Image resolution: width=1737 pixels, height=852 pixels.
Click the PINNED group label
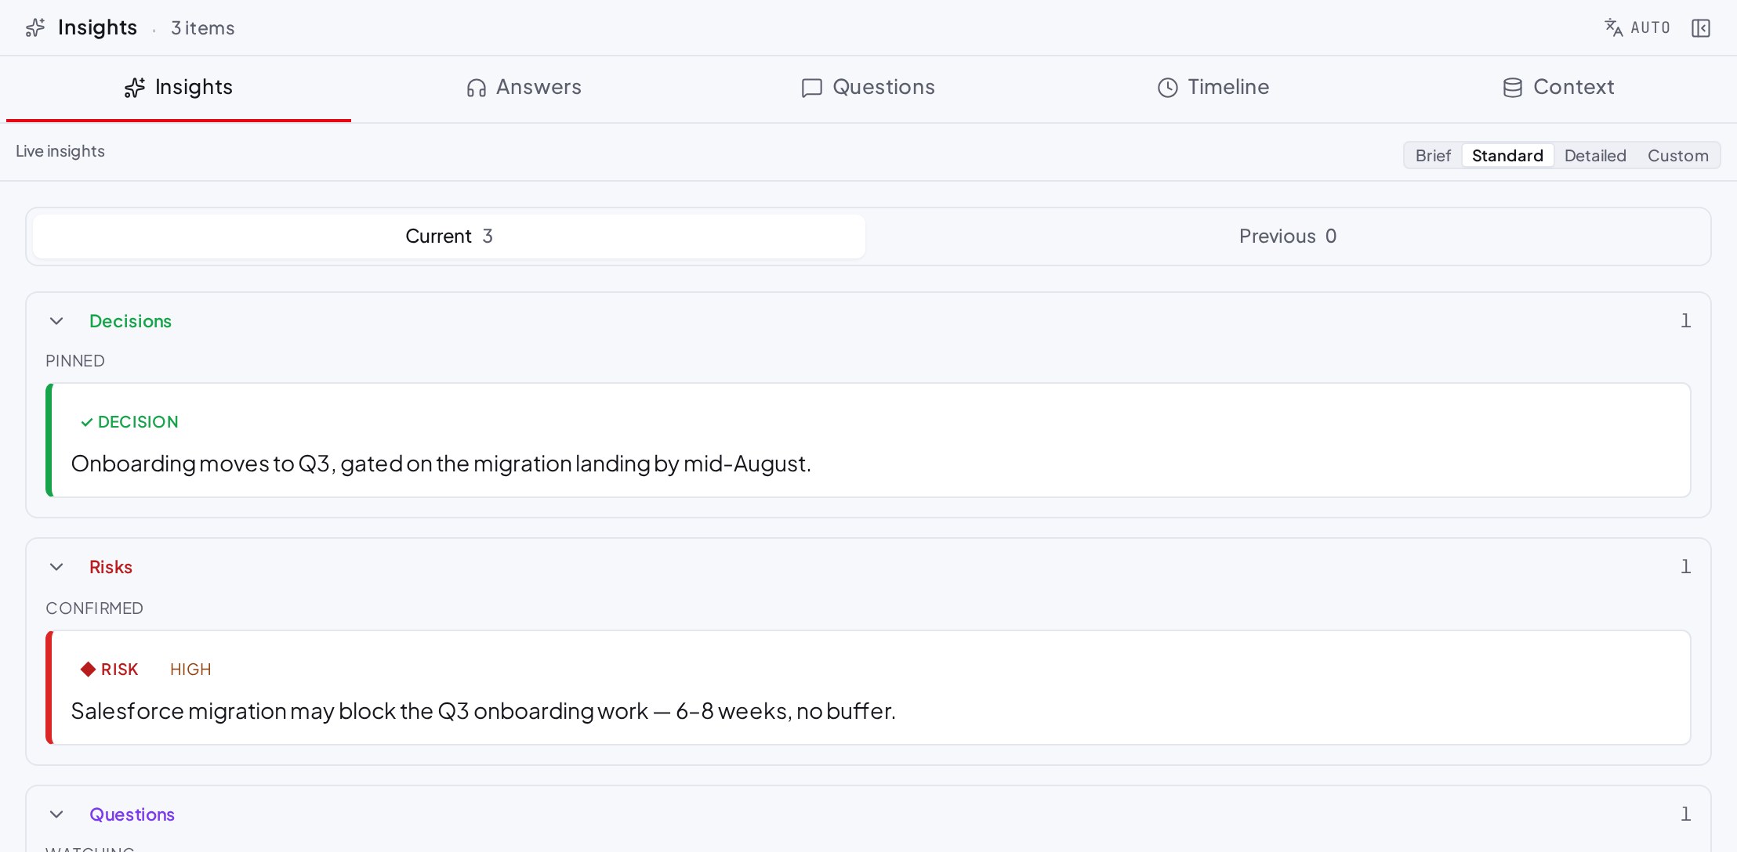coord(75,361)
